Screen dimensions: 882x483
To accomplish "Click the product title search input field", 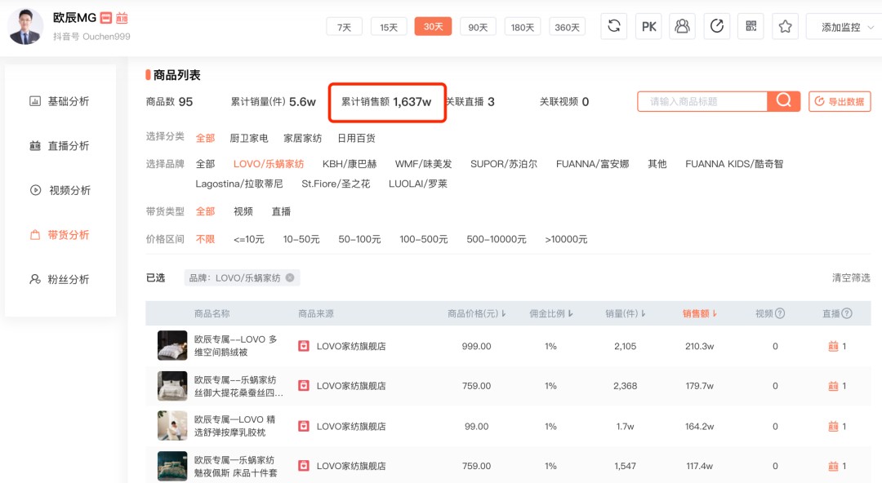I will point(702,101).
